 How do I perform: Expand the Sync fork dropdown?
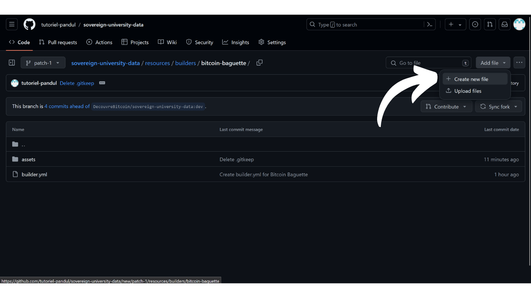[499, 106]
